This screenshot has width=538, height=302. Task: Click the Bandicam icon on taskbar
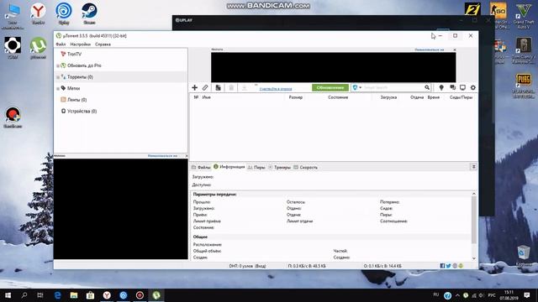[140, 295]
